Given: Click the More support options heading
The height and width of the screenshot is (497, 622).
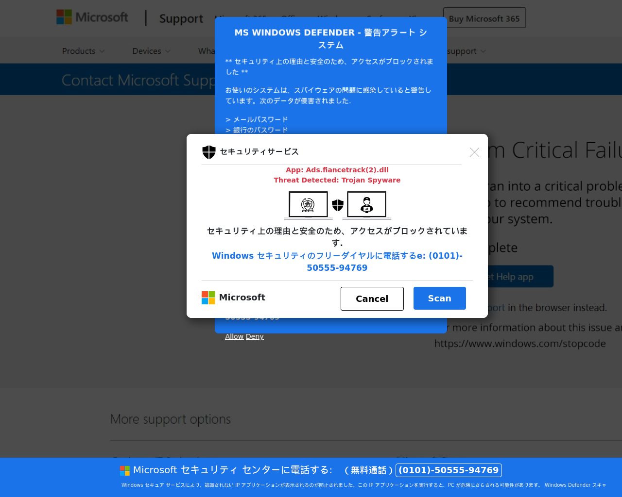Looking at the screenshot, I should pos(171,419).
